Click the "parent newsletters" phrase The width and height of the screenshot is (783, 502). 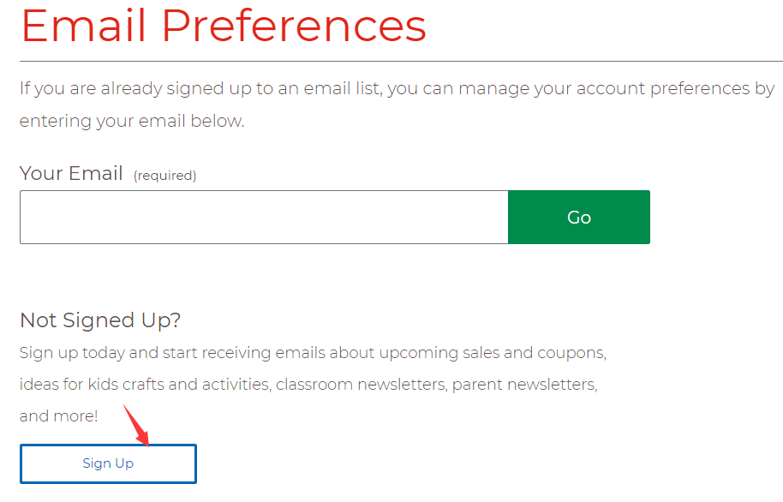point(524,385)
